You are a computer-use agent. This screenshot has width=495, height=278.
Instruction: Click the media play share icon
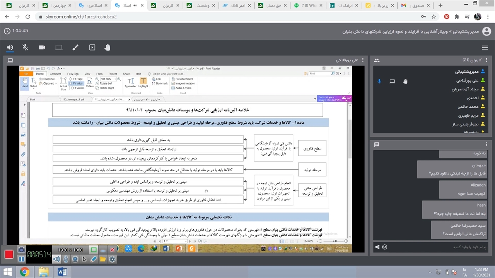point(92,47)
